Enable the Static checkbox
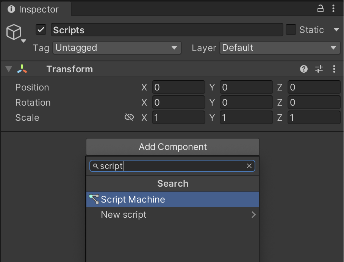The width and height of the screenshot is (344, 262). [291, 30]
